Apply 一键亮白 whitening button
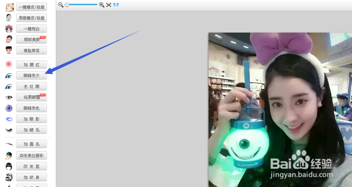This screenshot has width=352, height=187. click(31, 29)
